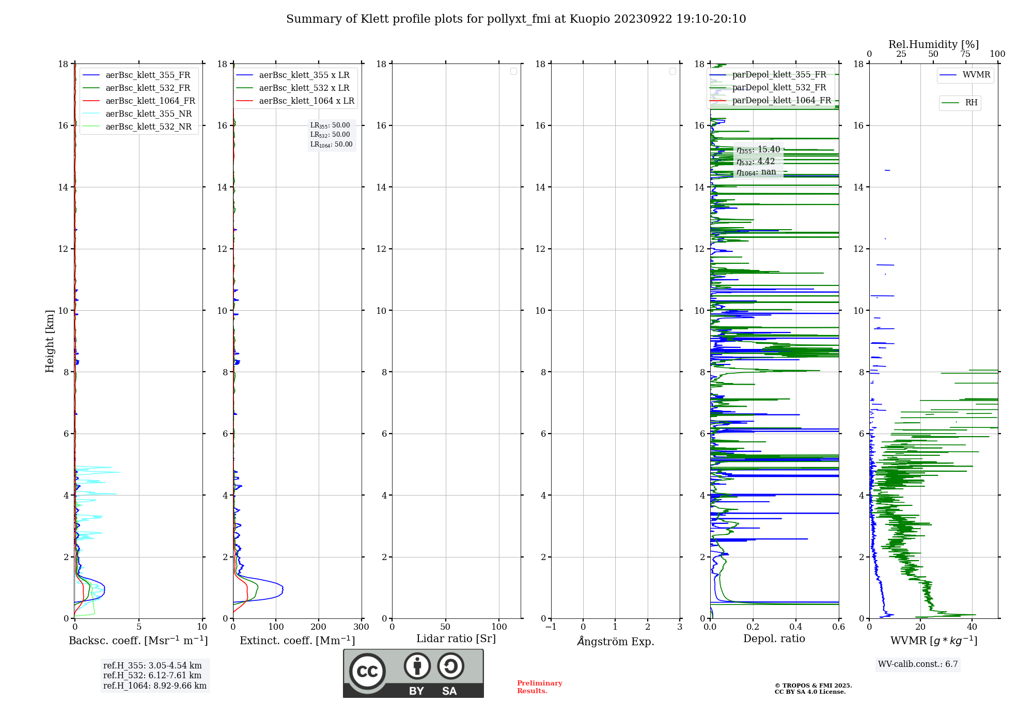The width and height of the screenshot is (1033, 702).
Task: Click the © TROPOS & FMI 2025 copyright line
Action: [813, 685]
